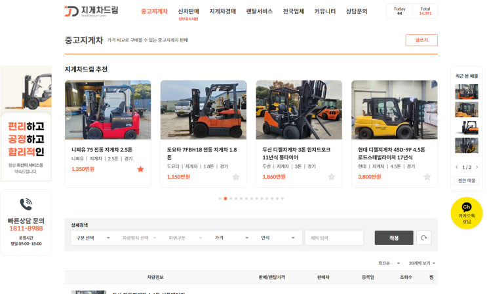Click the 지게차드림 logo
The image size is (487, 294).
(x=91, y=11)
